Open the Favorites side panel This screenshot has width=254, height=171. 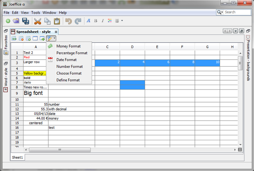[x=6, y=44]
